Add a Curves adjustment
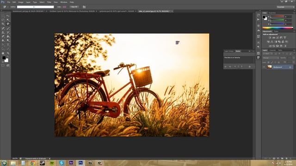The width and height of the screenshot is (296, 166). pyautogui.click(x=277, y=38)
